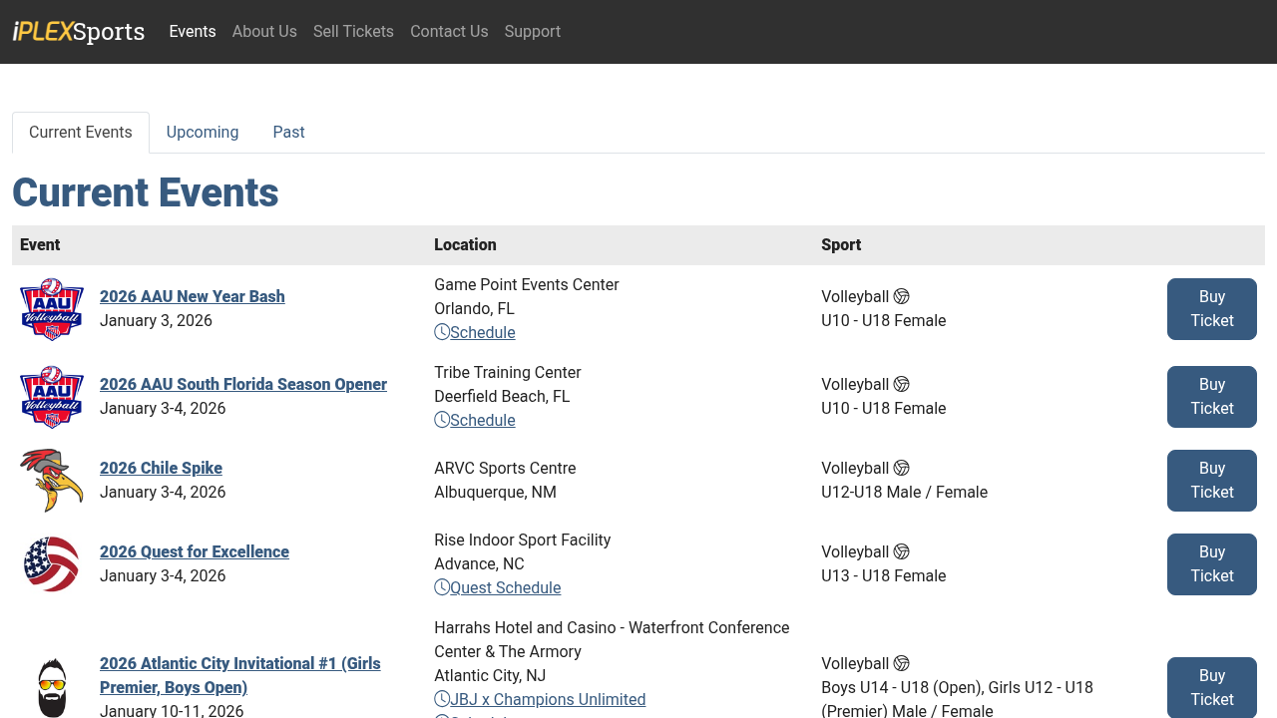Switch to the Upcoming tab
This screenshot has height=718, width=1277.
(x=203, y=133)
